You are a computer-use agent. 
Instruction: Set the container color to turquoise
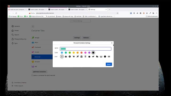pyautogui.click(x=66, y=53)
